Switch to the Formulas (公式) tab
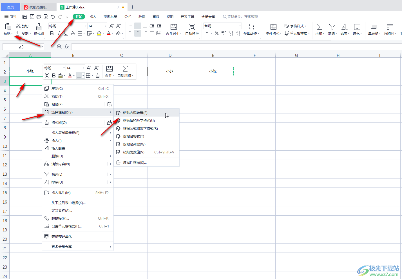 pos(128,17)
